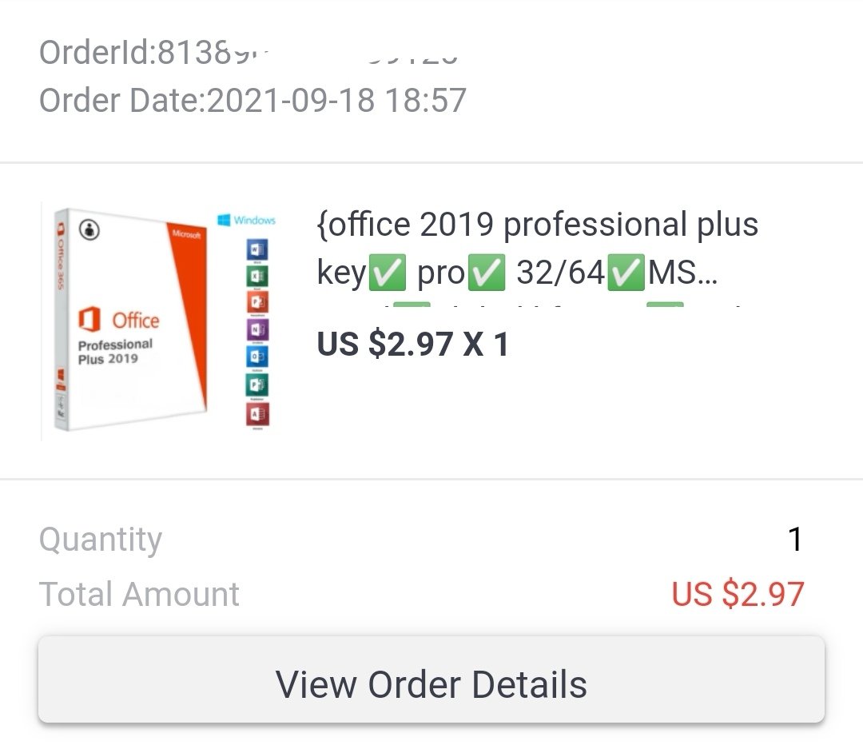Tap the Office 2019 product thumbnail
Viewport: 863px width, 753px height.
(160, 321)
